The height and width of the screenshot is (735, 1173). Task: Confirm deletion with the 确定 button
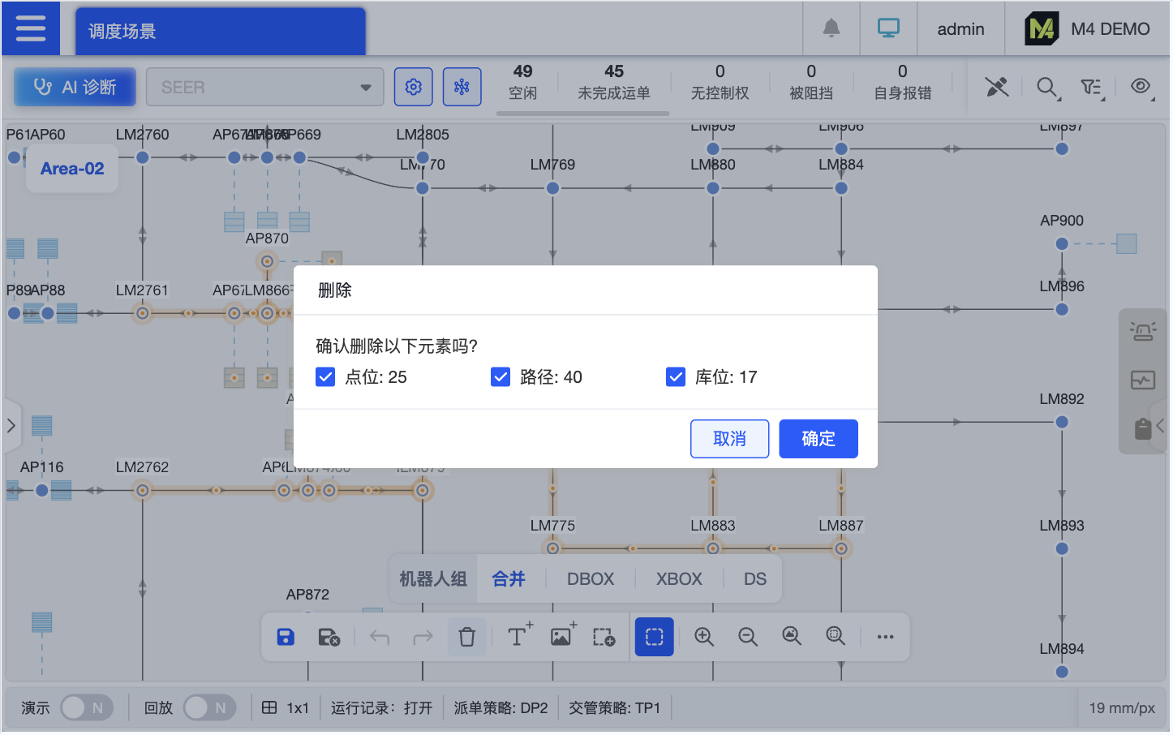click(819, 438)
